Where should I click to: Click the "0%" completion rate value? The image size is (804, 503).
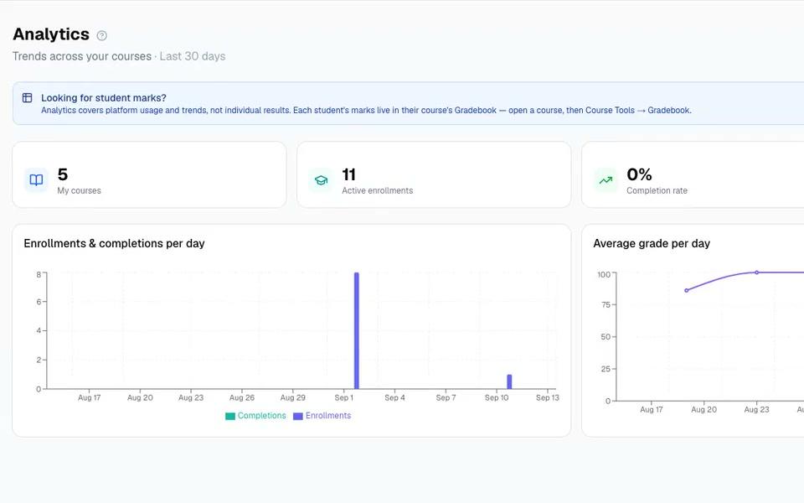click(x=639, y=174)
